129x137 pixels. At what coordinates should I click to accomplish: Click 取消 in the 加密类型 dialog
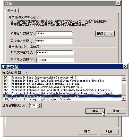click(x=116, y=111)
